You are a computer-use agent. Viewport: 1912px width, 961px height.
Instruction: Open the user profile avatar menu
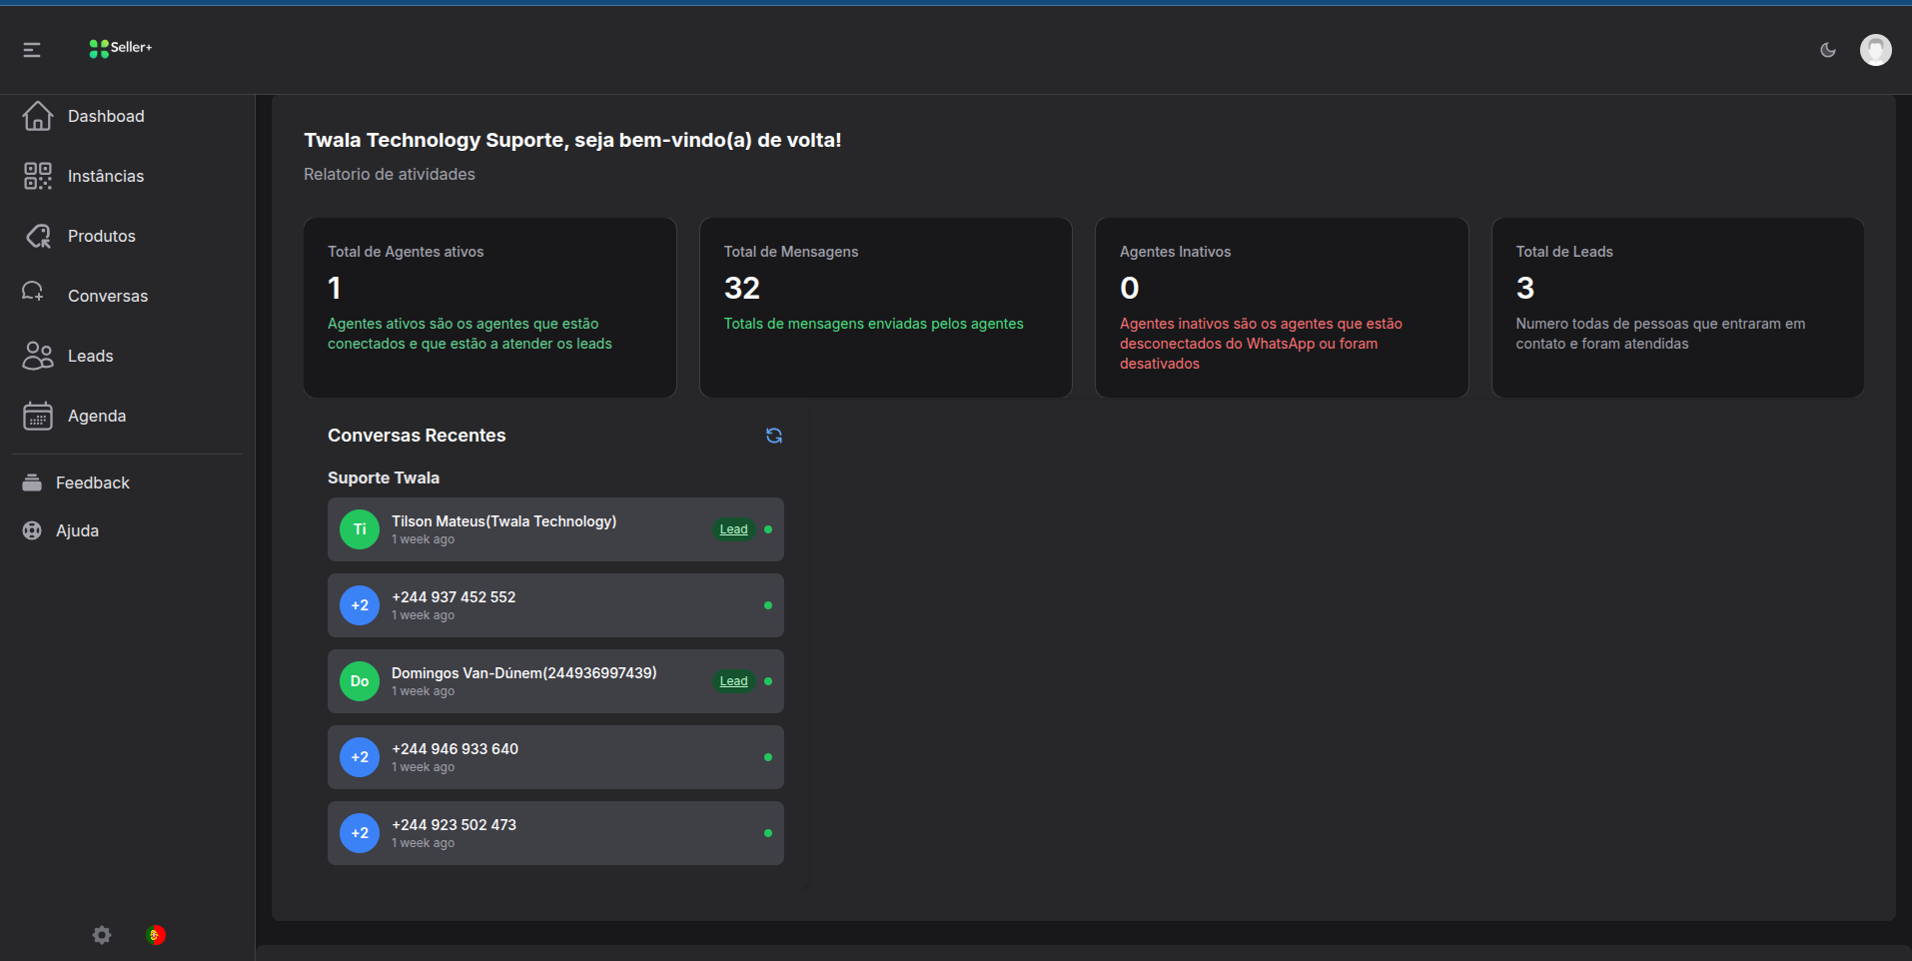(x=1875, y=50)
